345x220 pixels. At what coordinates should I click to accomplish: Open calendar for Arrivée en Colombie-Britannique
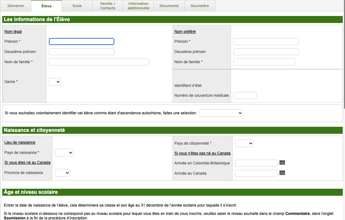click(x=282, y=163)
